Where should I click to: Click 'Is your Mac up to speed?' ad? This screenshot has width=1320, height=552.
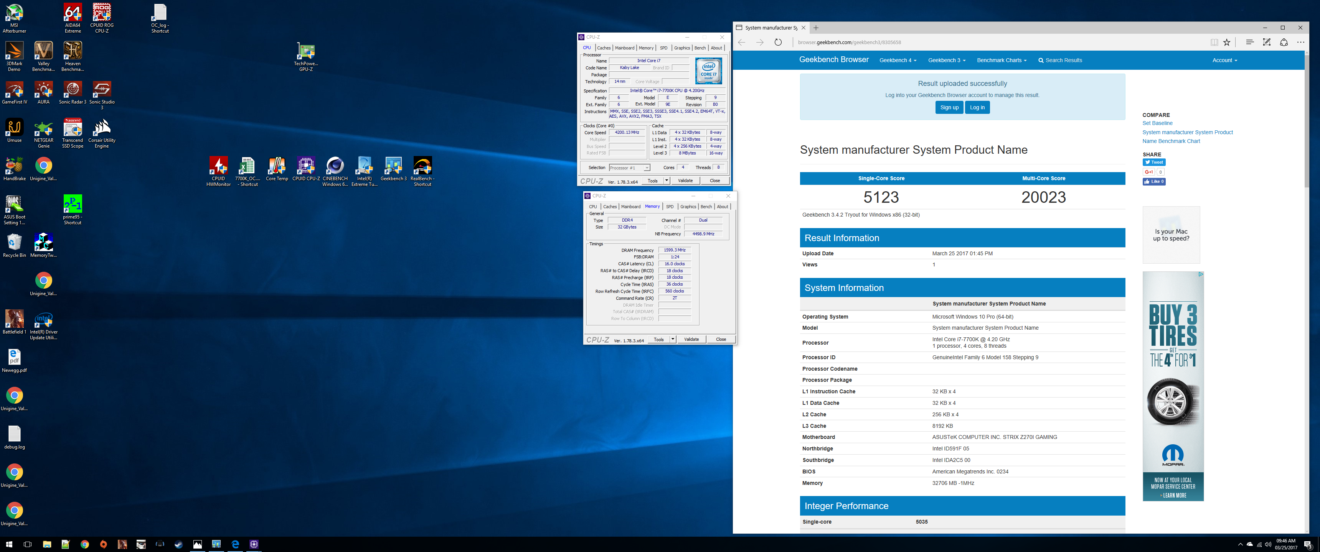(x=1171, y=235)
